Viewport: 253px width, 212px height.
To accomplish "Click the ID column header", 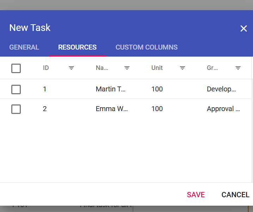I will 46,68.
